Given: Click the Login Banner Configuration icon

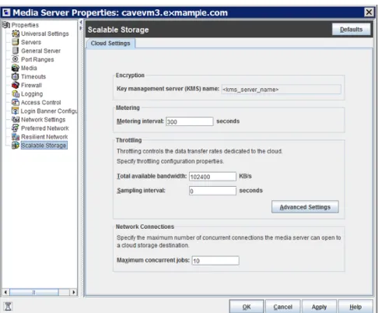Looking at the screenshot, I should [16, 111].
